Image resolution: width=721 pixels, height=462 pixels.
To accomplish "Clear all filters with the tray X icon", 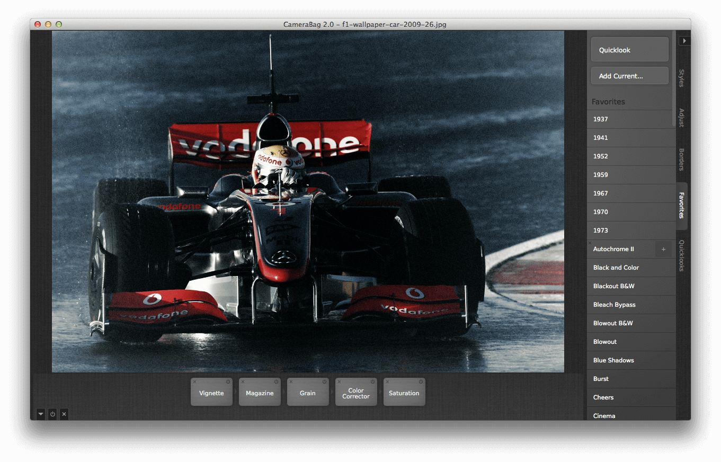I will [64, 414].
